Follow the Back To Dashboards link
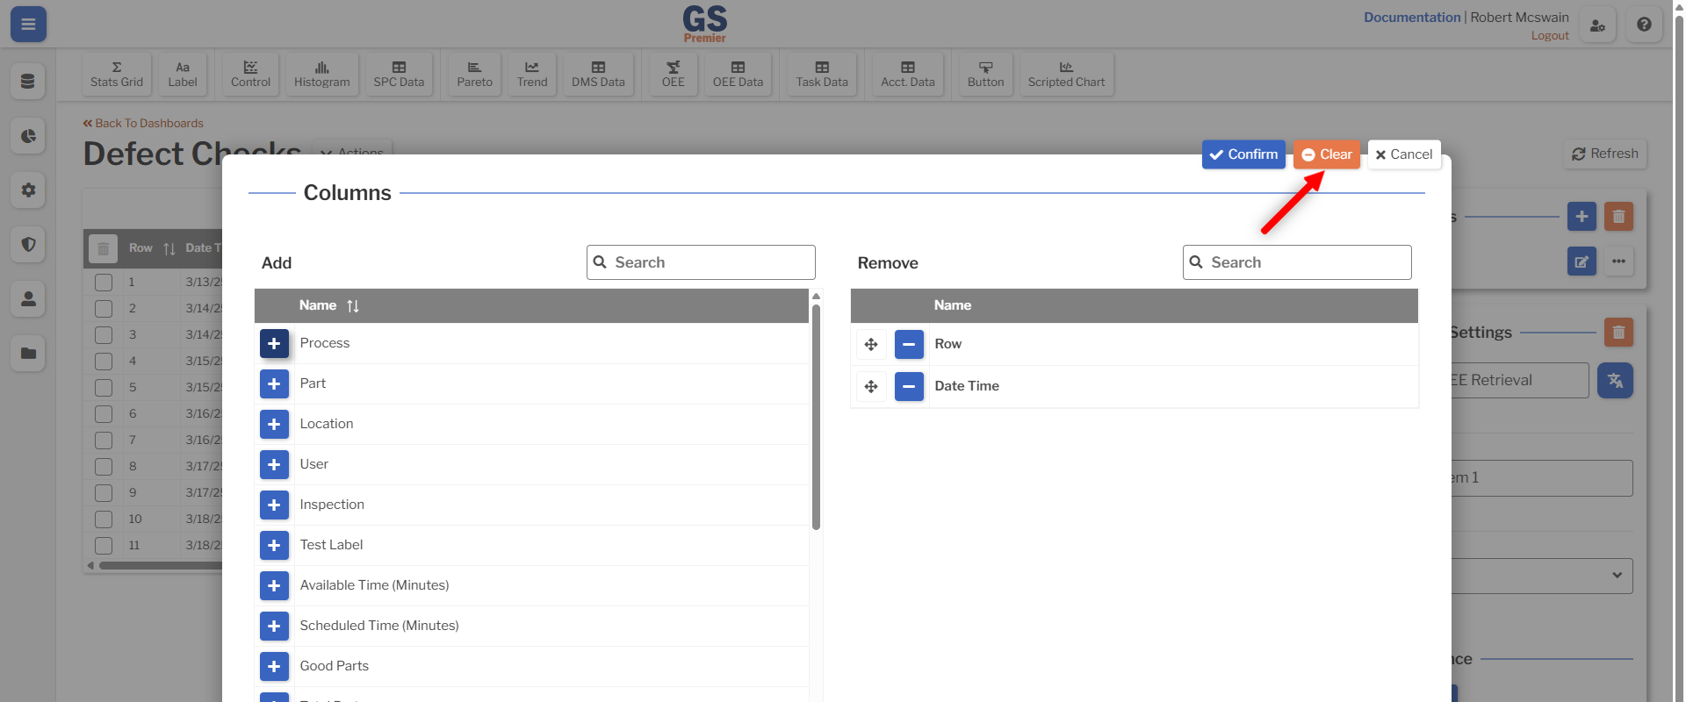1686x702 pixels. coord(143,124)
